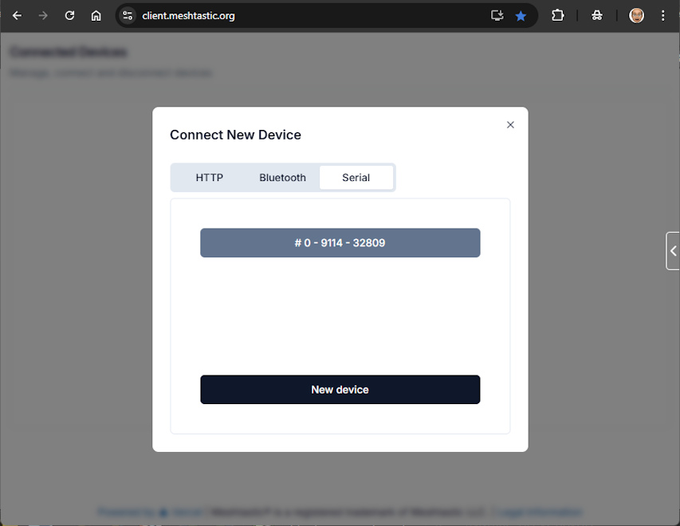View site information icon in address bar

[x=128, y=16]
